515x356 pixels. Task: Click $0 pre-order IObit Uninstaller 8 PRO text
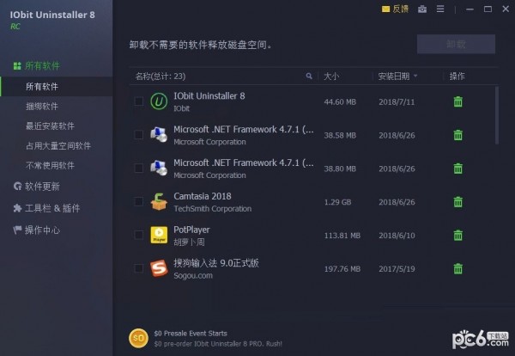(x=218, y=344)
